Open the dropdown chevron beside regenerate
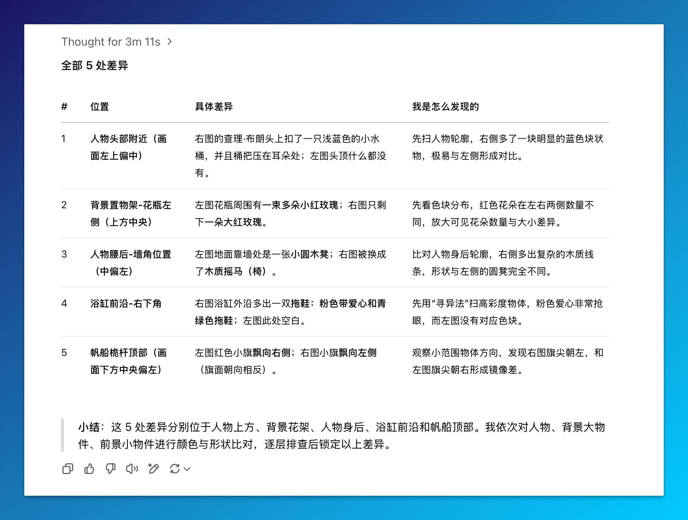The height and width of the screenshot is (520, 688). pos(187,469)
